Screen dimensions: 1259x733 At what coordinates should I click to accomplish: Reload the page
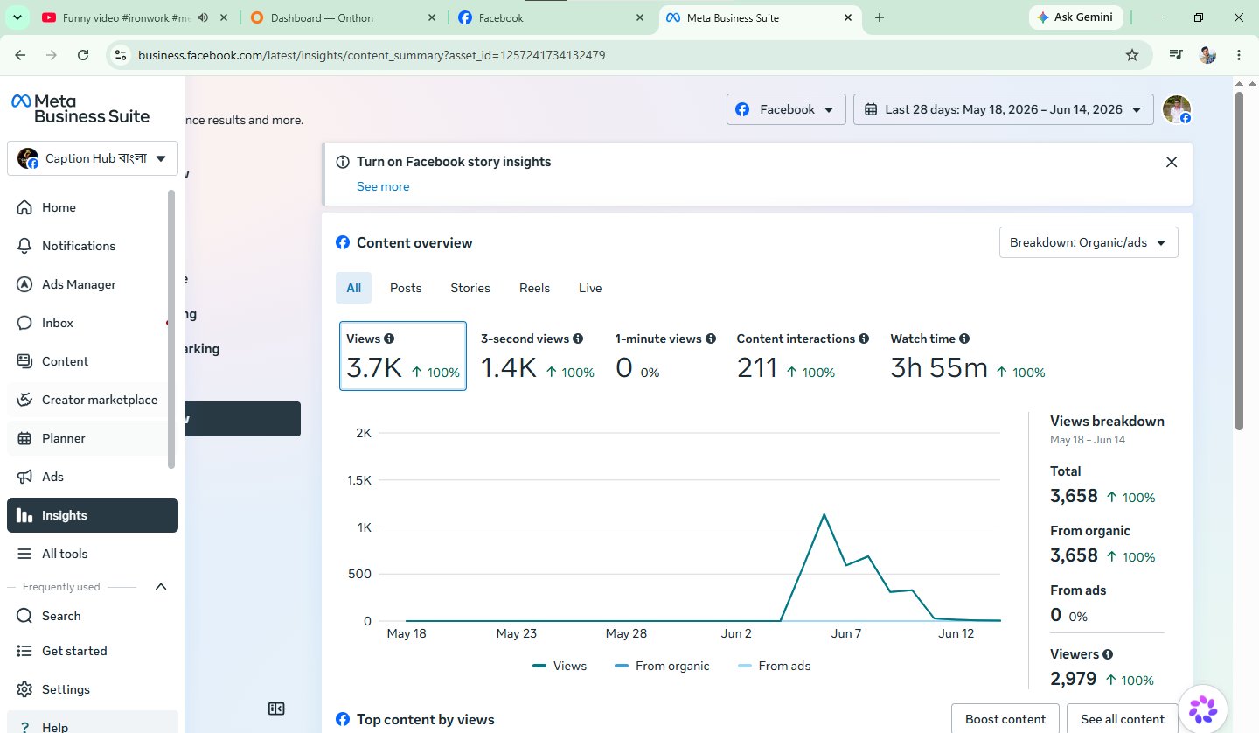click(x=83, y=55)
